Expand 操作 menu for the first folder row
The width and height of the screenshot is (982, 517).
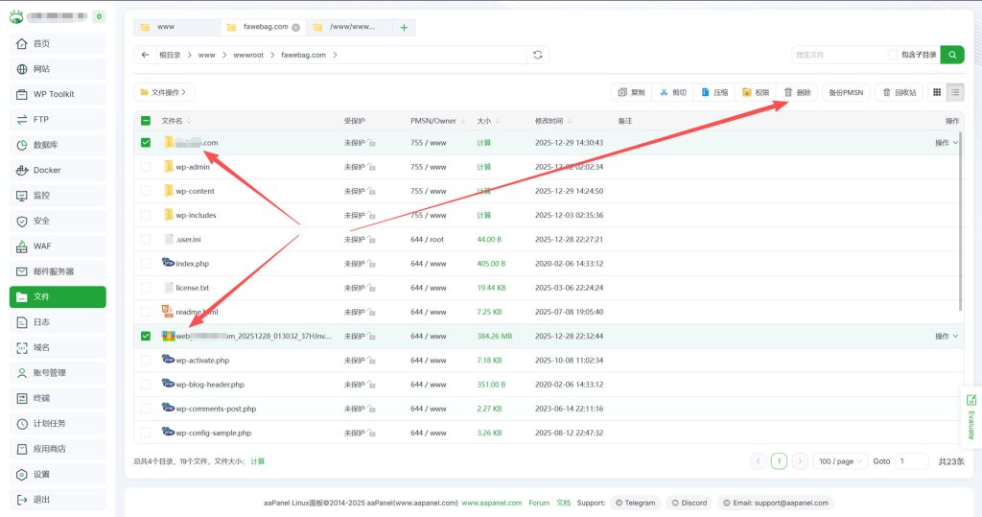[947, 143]
